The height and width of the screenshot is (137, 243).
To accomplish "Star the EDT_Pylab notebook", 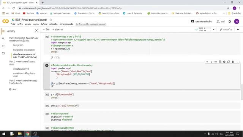I will click(x=50, y=20).
